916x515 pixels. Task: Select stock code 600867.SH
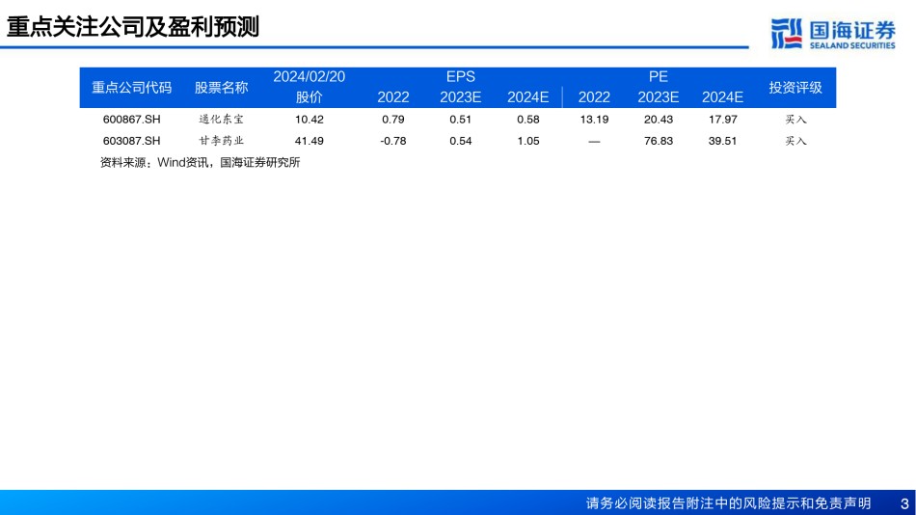coord(131,120)
